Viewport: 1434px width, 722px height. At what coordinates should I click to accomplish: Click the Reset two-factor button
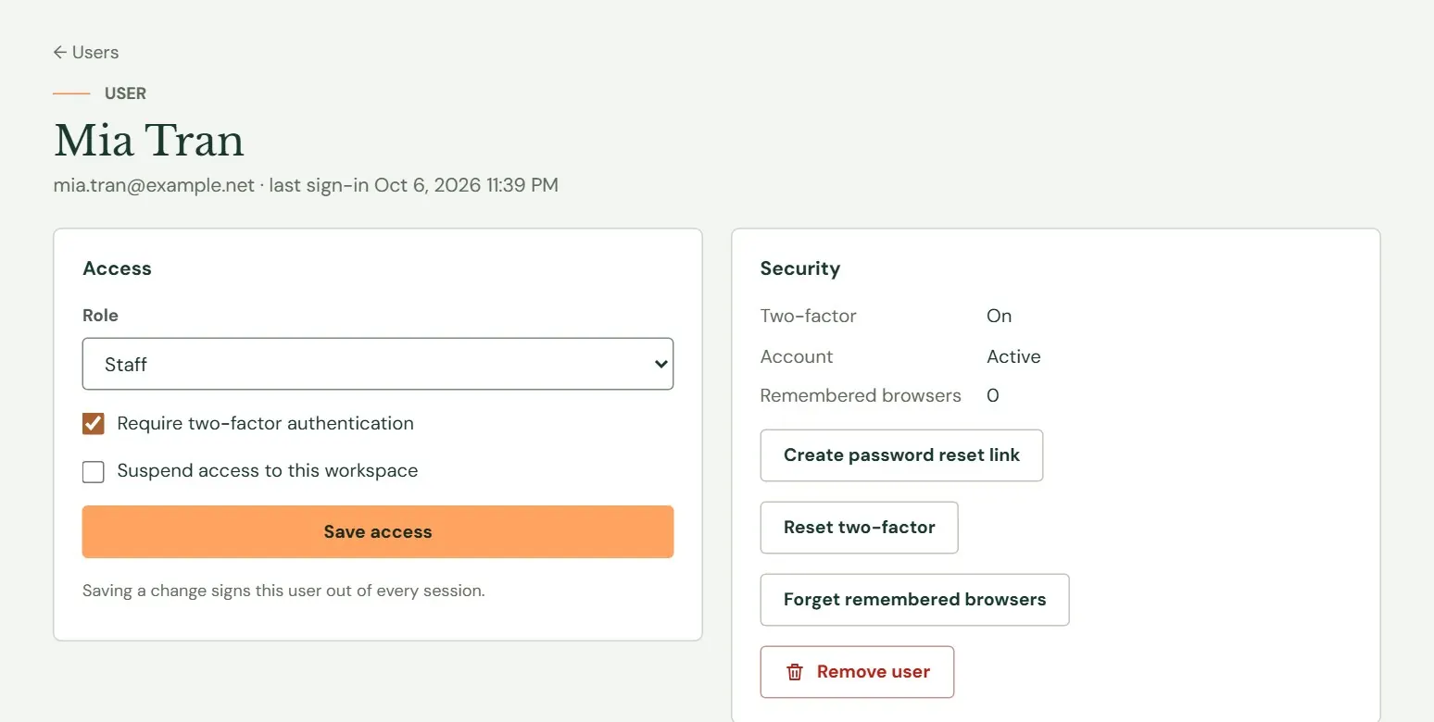(859, 528)
